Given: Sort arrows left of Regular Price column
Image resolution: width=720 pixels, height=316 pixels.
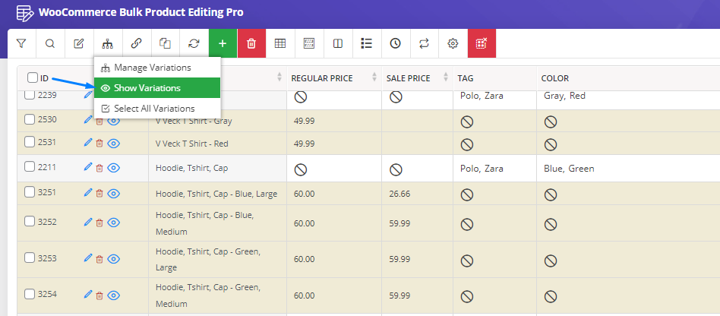Looking at the screenshot, I should click(279, 77).
